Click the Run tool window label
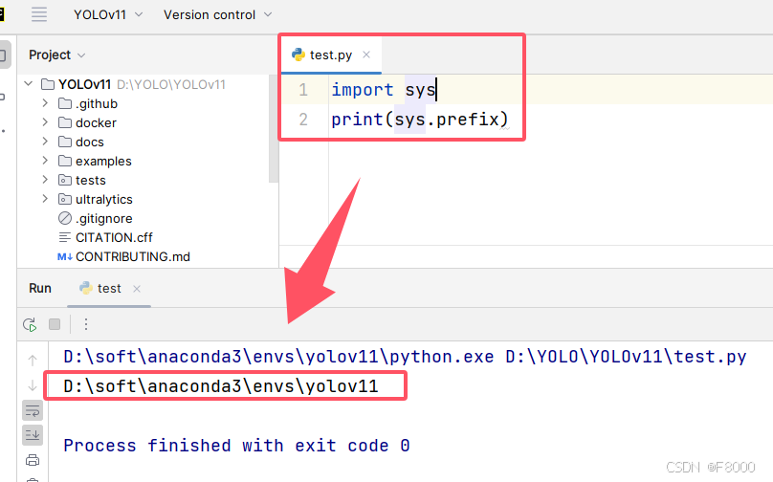 click(x=40, y=288)
